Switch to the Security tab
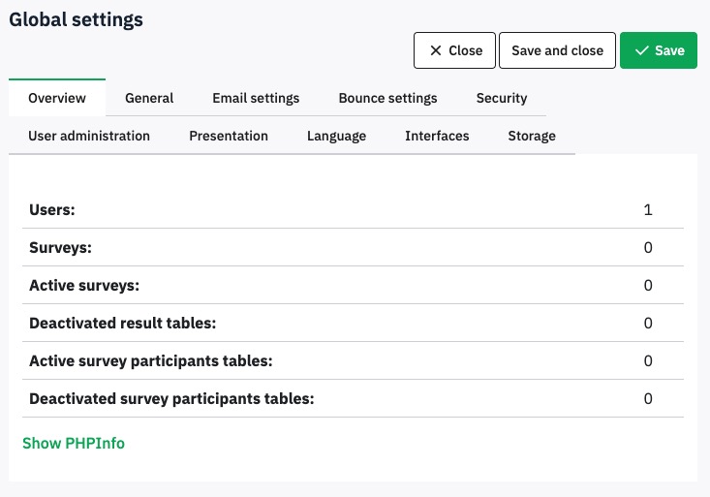Viewport: 710px width, 497px height. pos(501,98)
